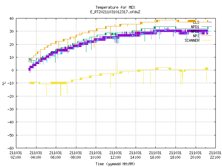Click the y-axis label -10

coord(11,83)
